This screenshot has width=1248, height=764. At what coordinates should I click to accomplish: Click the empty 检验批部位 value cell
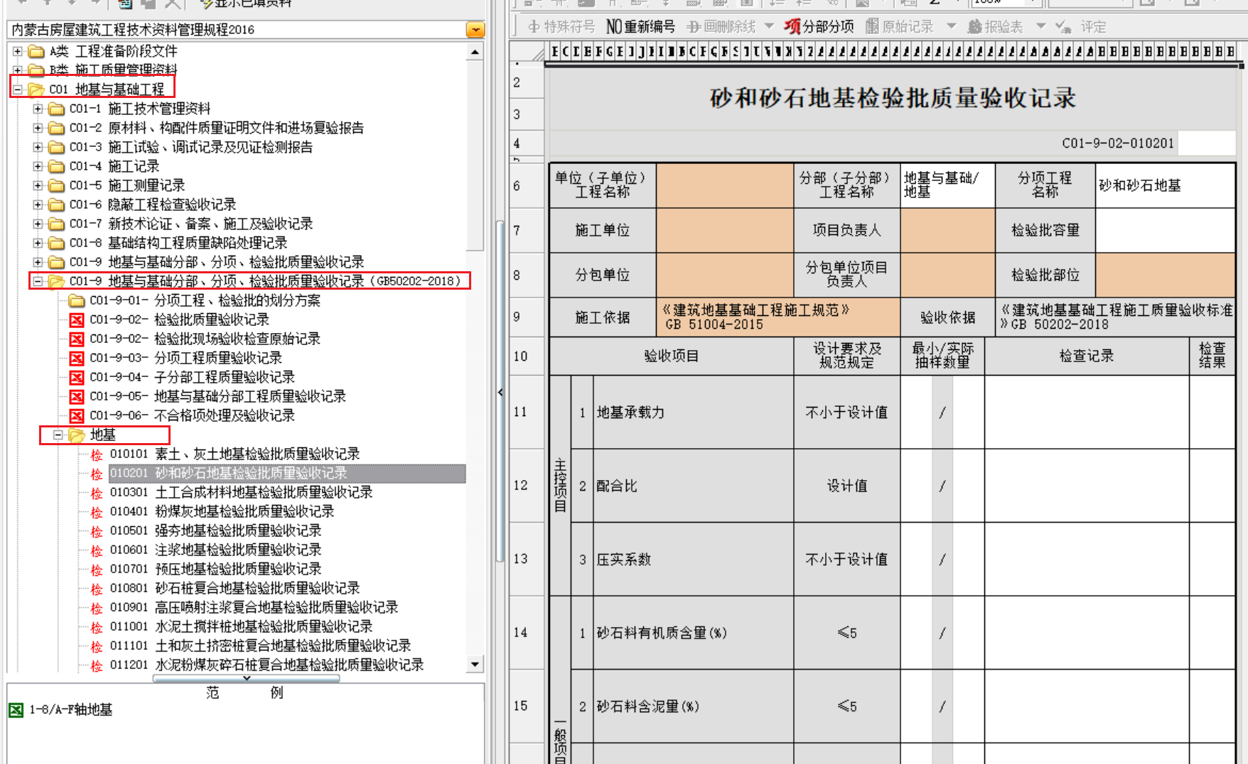(1165, 275)
